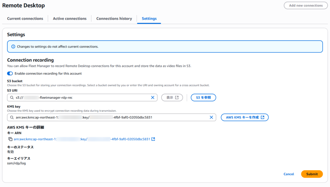
Task: Click the 表示 button next to S3 URI
Action: (172, 98)
